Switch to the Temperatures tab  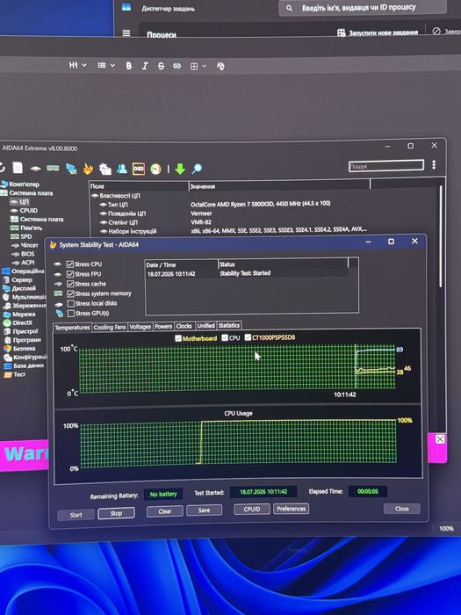tap(72, 328)
